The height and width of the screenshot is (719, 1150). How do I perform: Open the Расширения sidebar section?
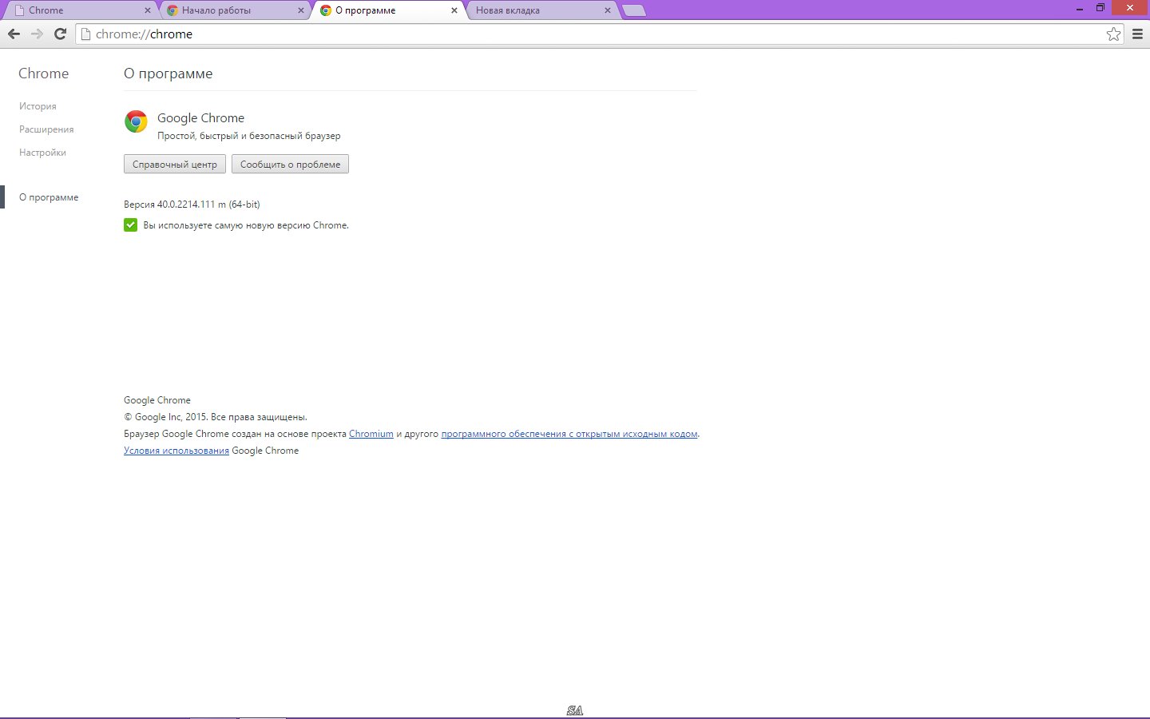46,129
